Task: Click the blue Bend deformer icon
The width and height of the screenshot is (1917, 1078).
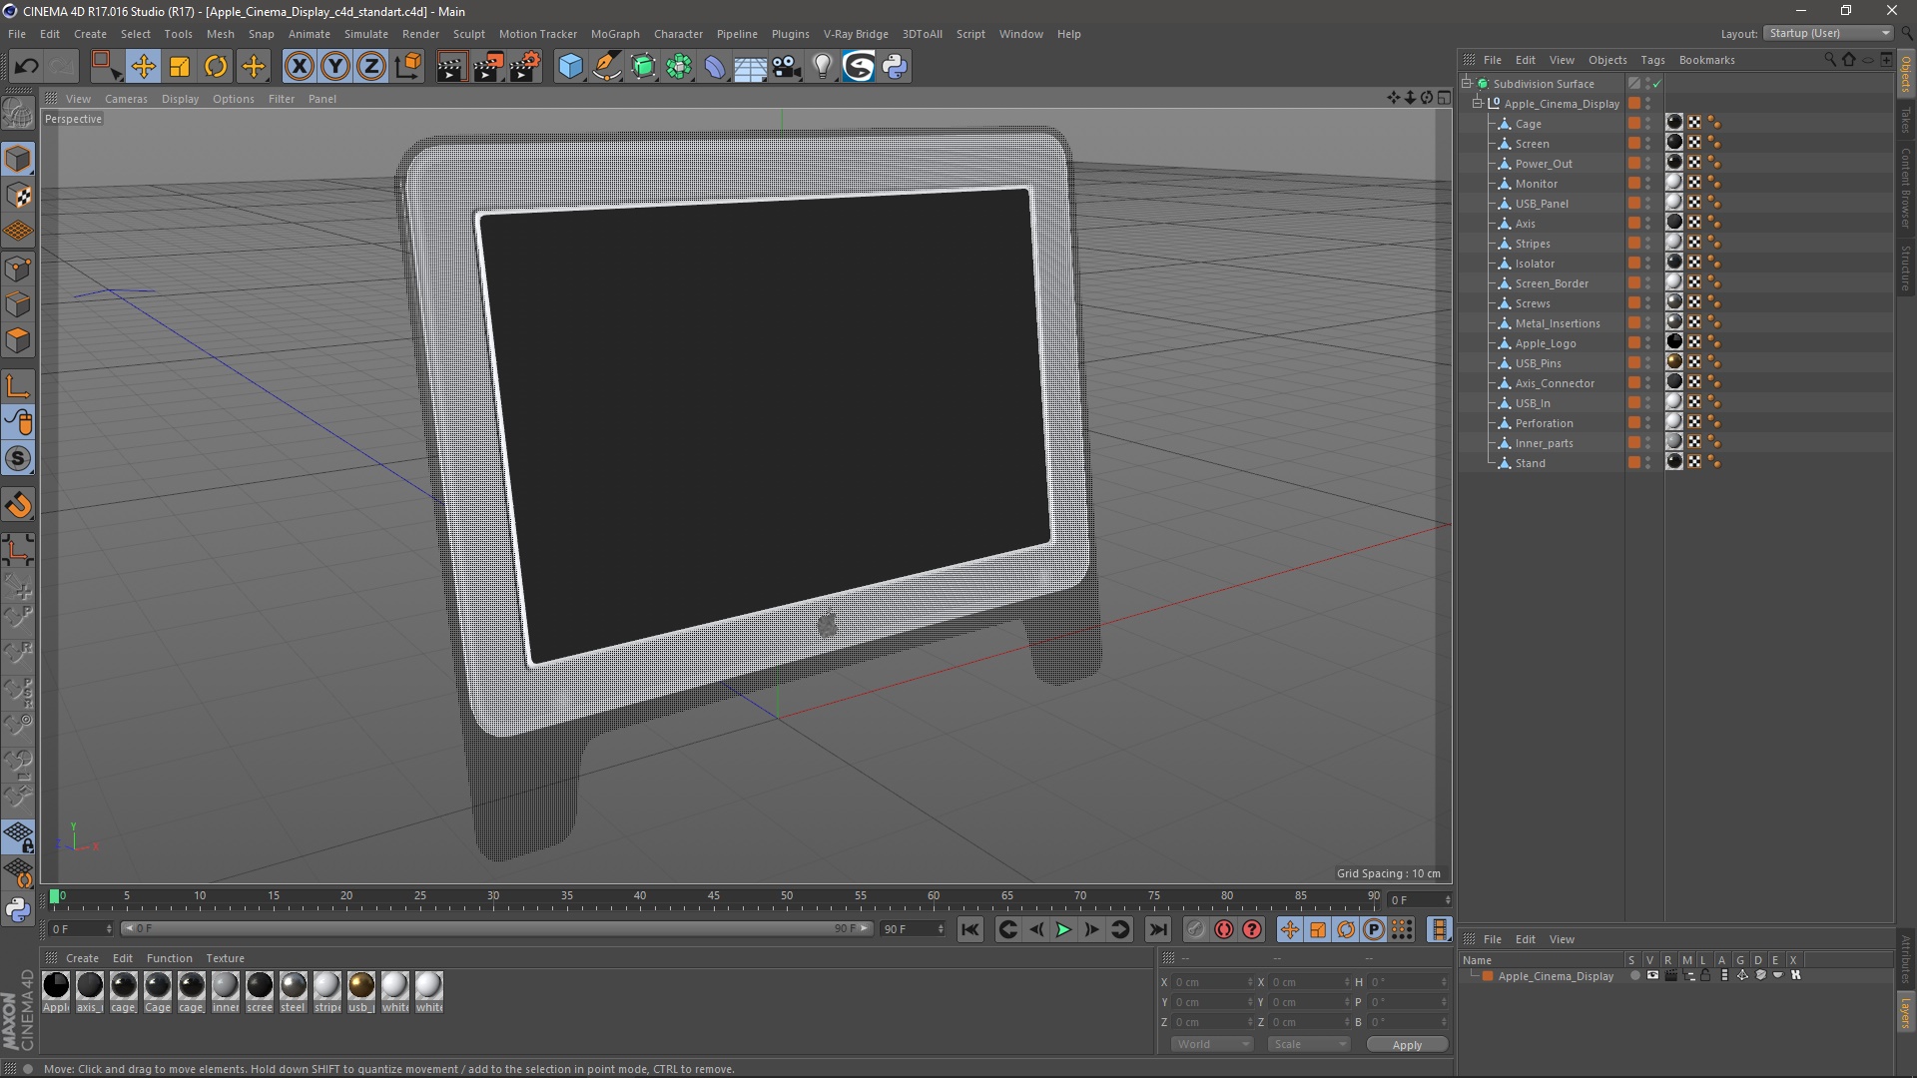Action: click(x=715, y=67)
